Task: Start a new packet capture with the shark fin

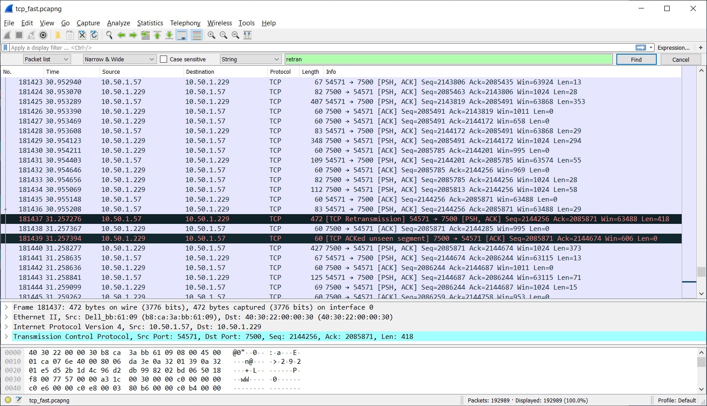Action: click(8, 35)
